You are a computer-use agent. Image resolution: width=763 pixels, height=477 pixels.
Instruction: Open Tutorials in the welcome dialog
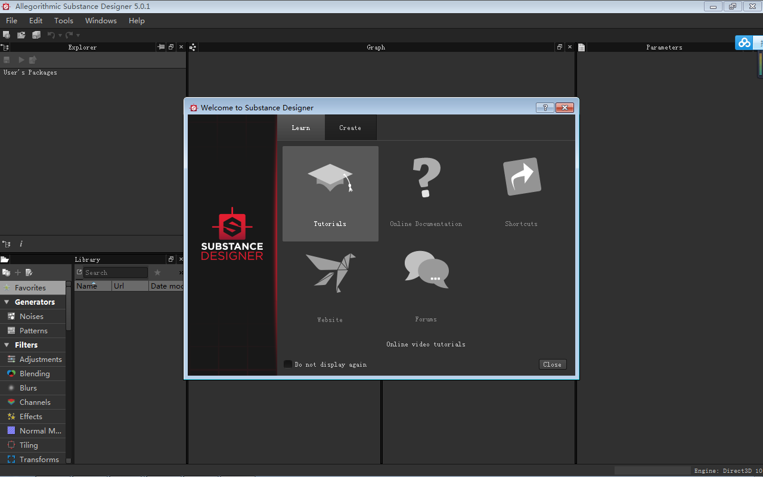pyautogui.click(x=330, y=194)
